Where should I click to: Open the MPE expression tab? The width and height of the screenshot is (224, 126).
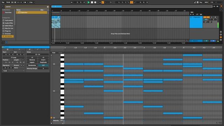tap(45, 49)
